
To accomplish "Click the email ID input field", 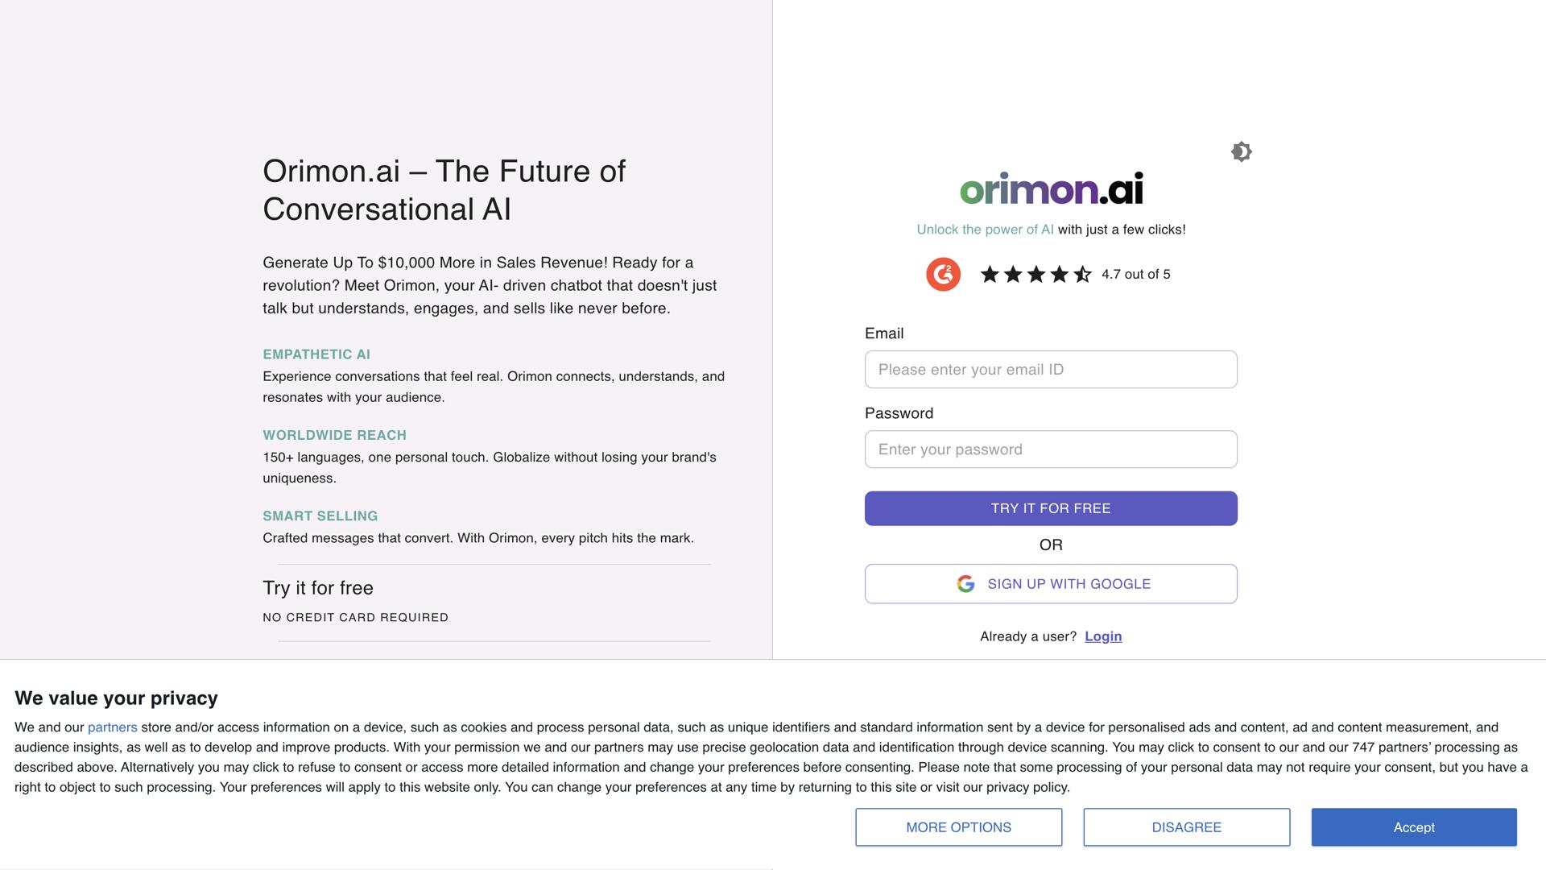I will click(x=1051, y=369).
